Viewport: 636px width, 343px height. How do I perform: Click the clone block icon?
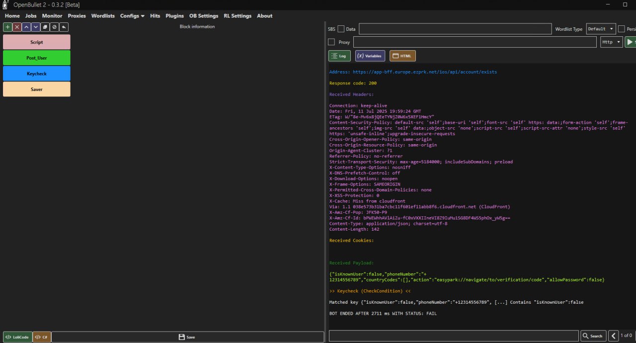pyautogui.click(x=45, y=27)
